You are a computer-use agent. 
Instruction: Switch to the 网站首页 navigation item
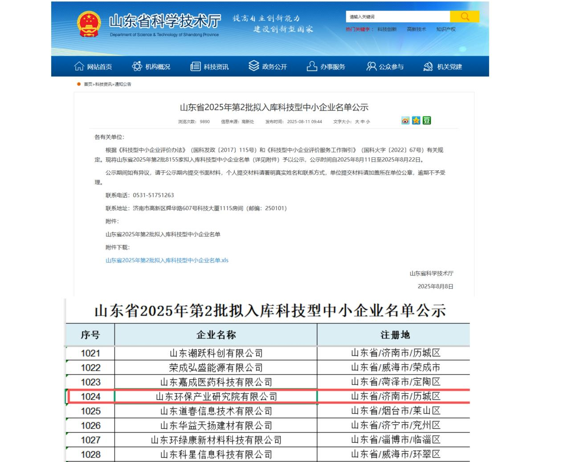click(101, 66)
